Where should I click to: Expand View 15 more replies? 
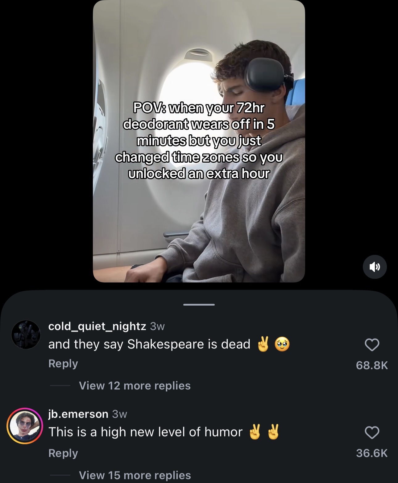(135, 475)
